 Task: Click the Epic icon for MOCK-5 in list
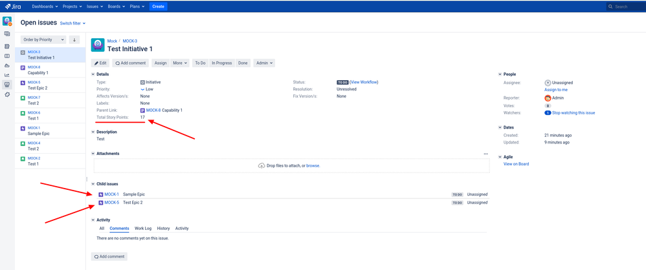pyautogui.click(x=23, y=83)
